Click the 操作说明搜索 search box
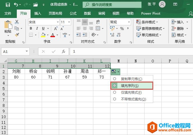 [112, 5]
